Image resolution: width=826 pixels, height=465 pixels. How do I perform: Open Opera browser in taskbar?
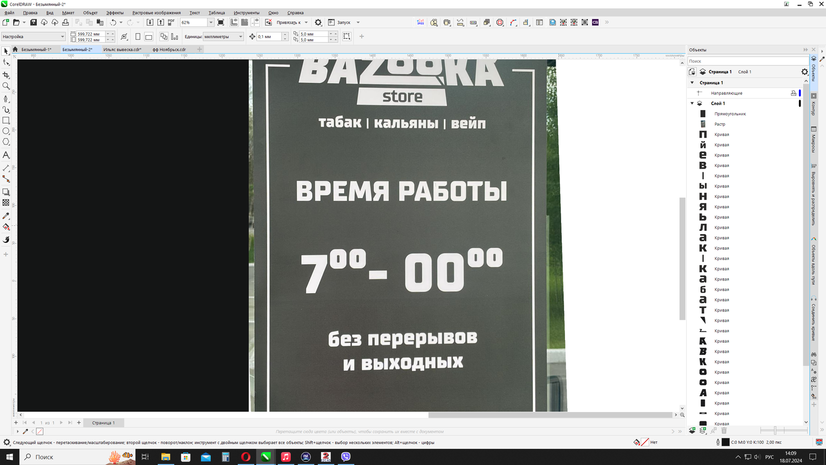246,457
